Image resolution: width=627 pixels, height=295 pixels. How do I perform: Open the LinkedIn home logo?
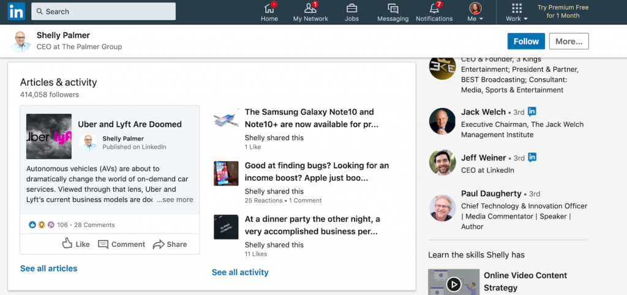click(x=17, y=11)
